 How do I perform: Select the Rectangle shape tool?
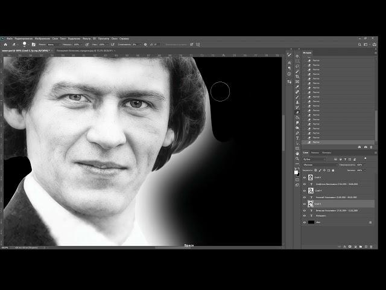(297, 148)
